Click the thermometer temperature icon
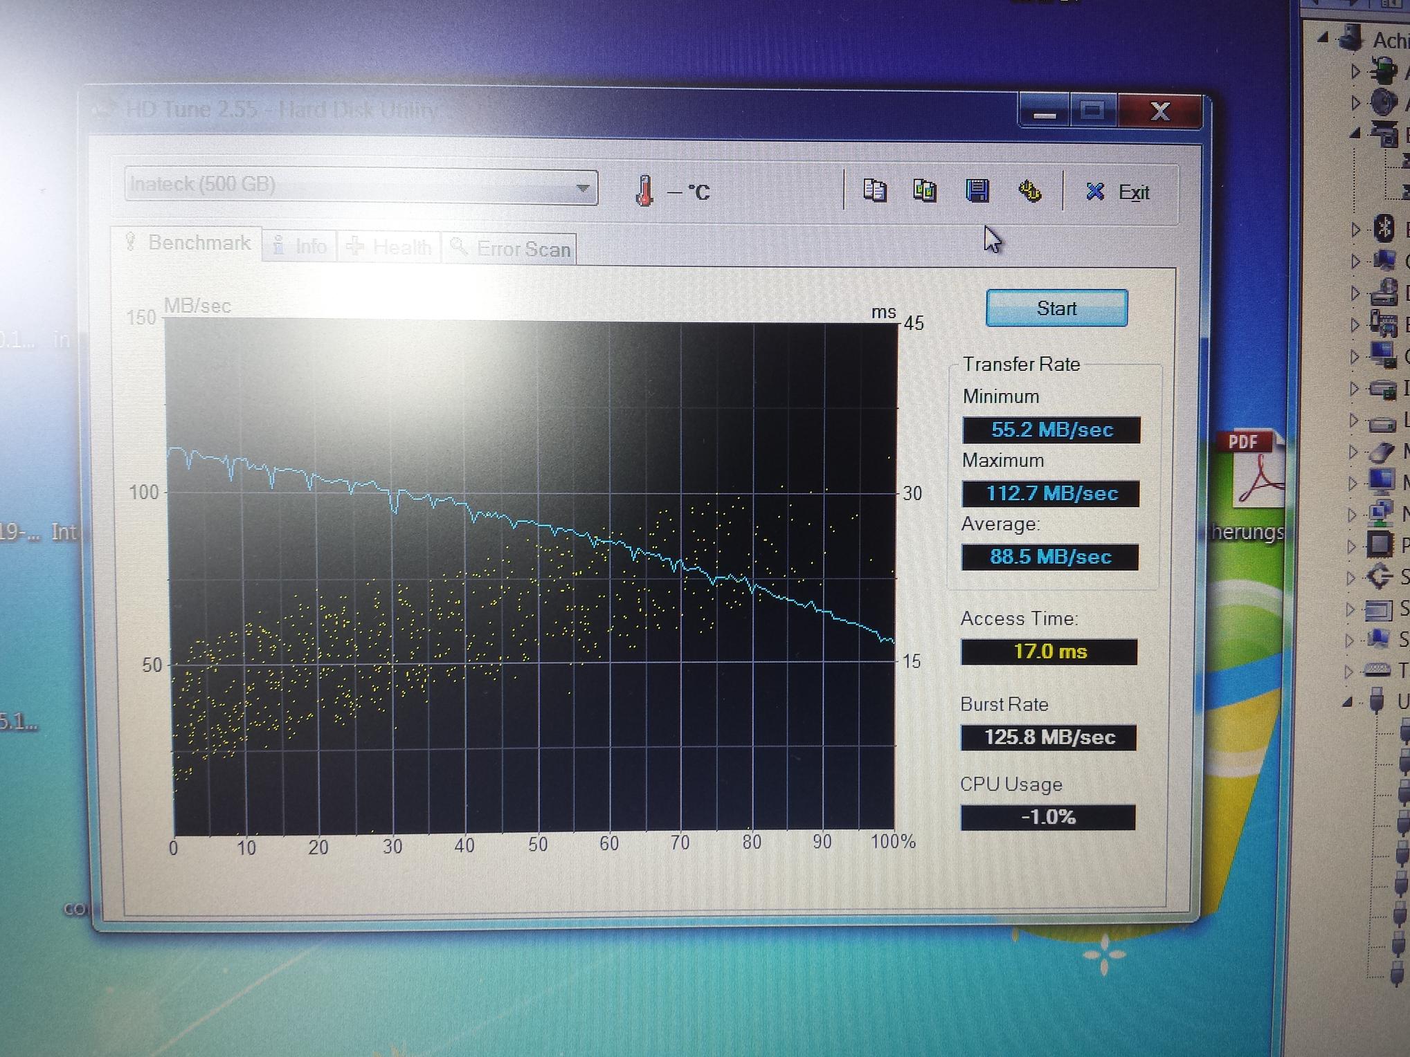The height and width of the screenshot is (1057, 1410). [644, 191]
